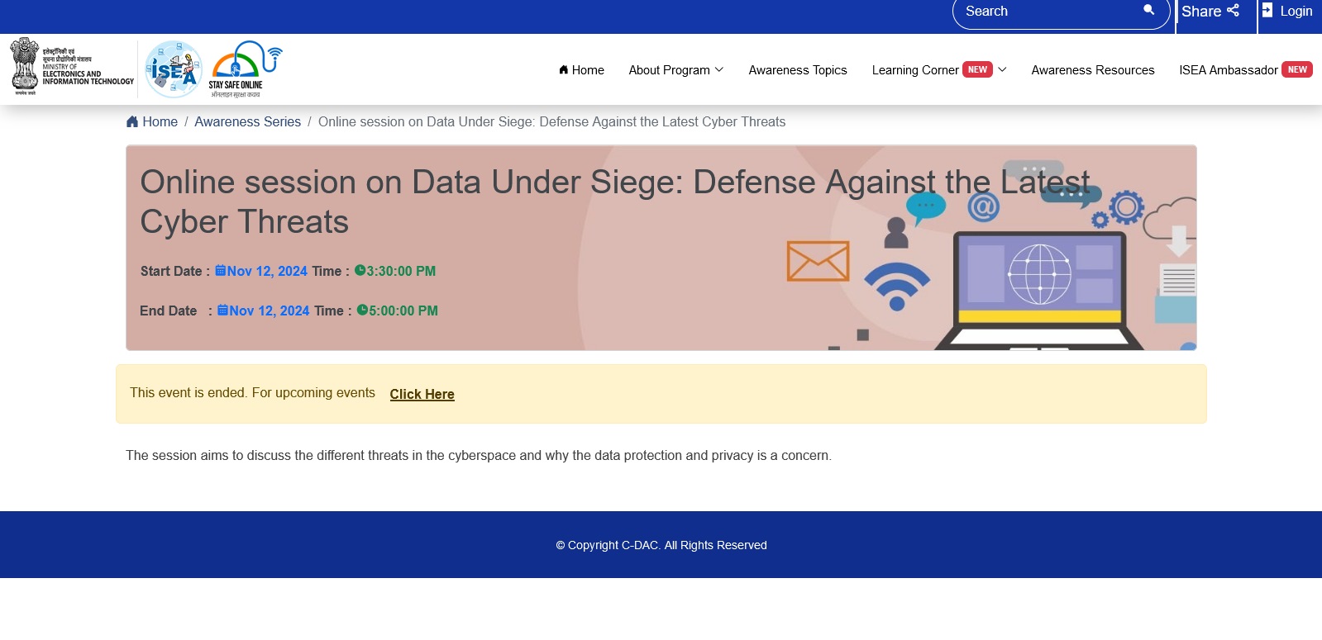
Task: Click the Login door icon
Action: coord(1267,11)
